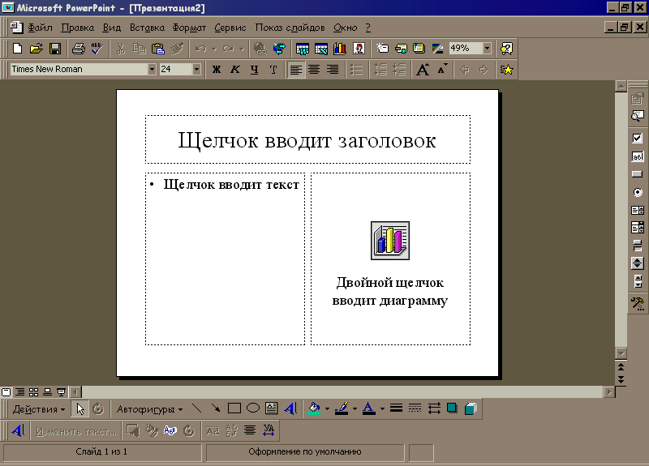Viewport: 649px width, 466px height.
Task: Open the Правка menu
Action: [77, 28]
